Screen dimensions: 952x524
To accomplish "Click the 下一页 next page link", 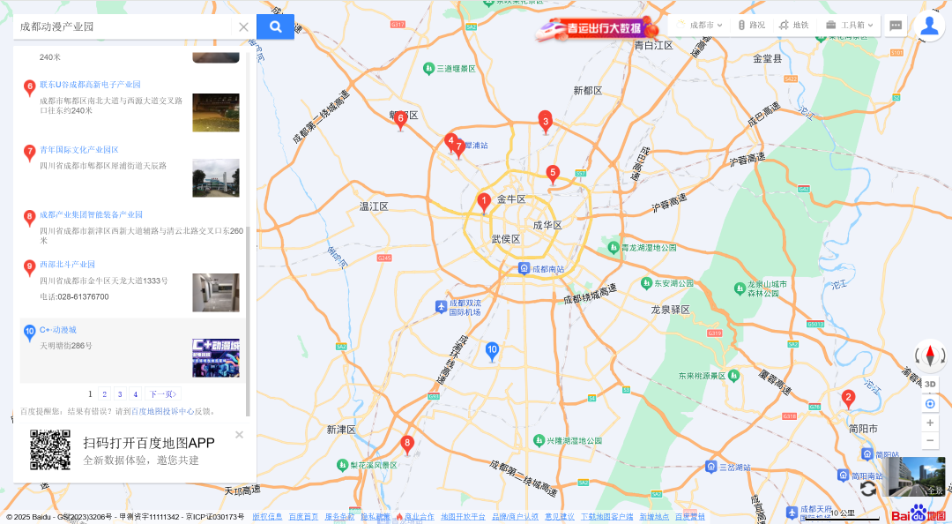I will pyautogui.click(x=163, y=394).
